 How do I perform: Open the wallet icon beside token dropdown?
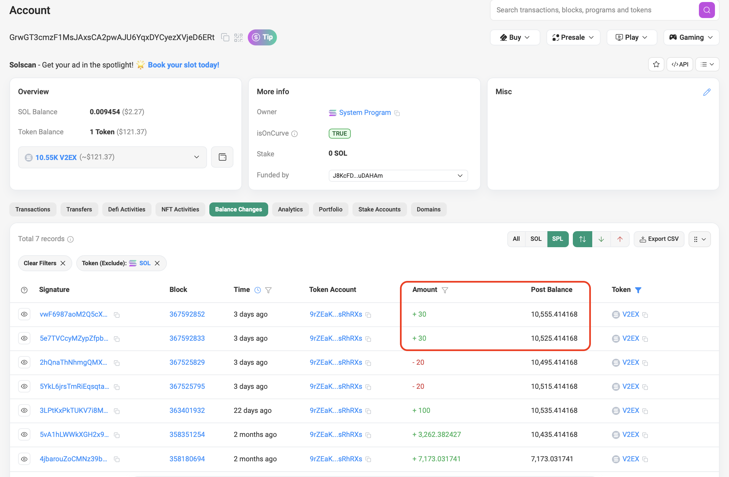click(x=222, y=157)
